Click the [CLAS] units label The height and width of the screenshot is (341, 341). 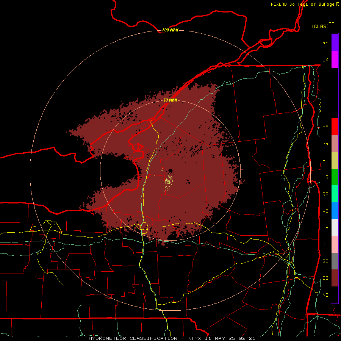click(320, 26)
